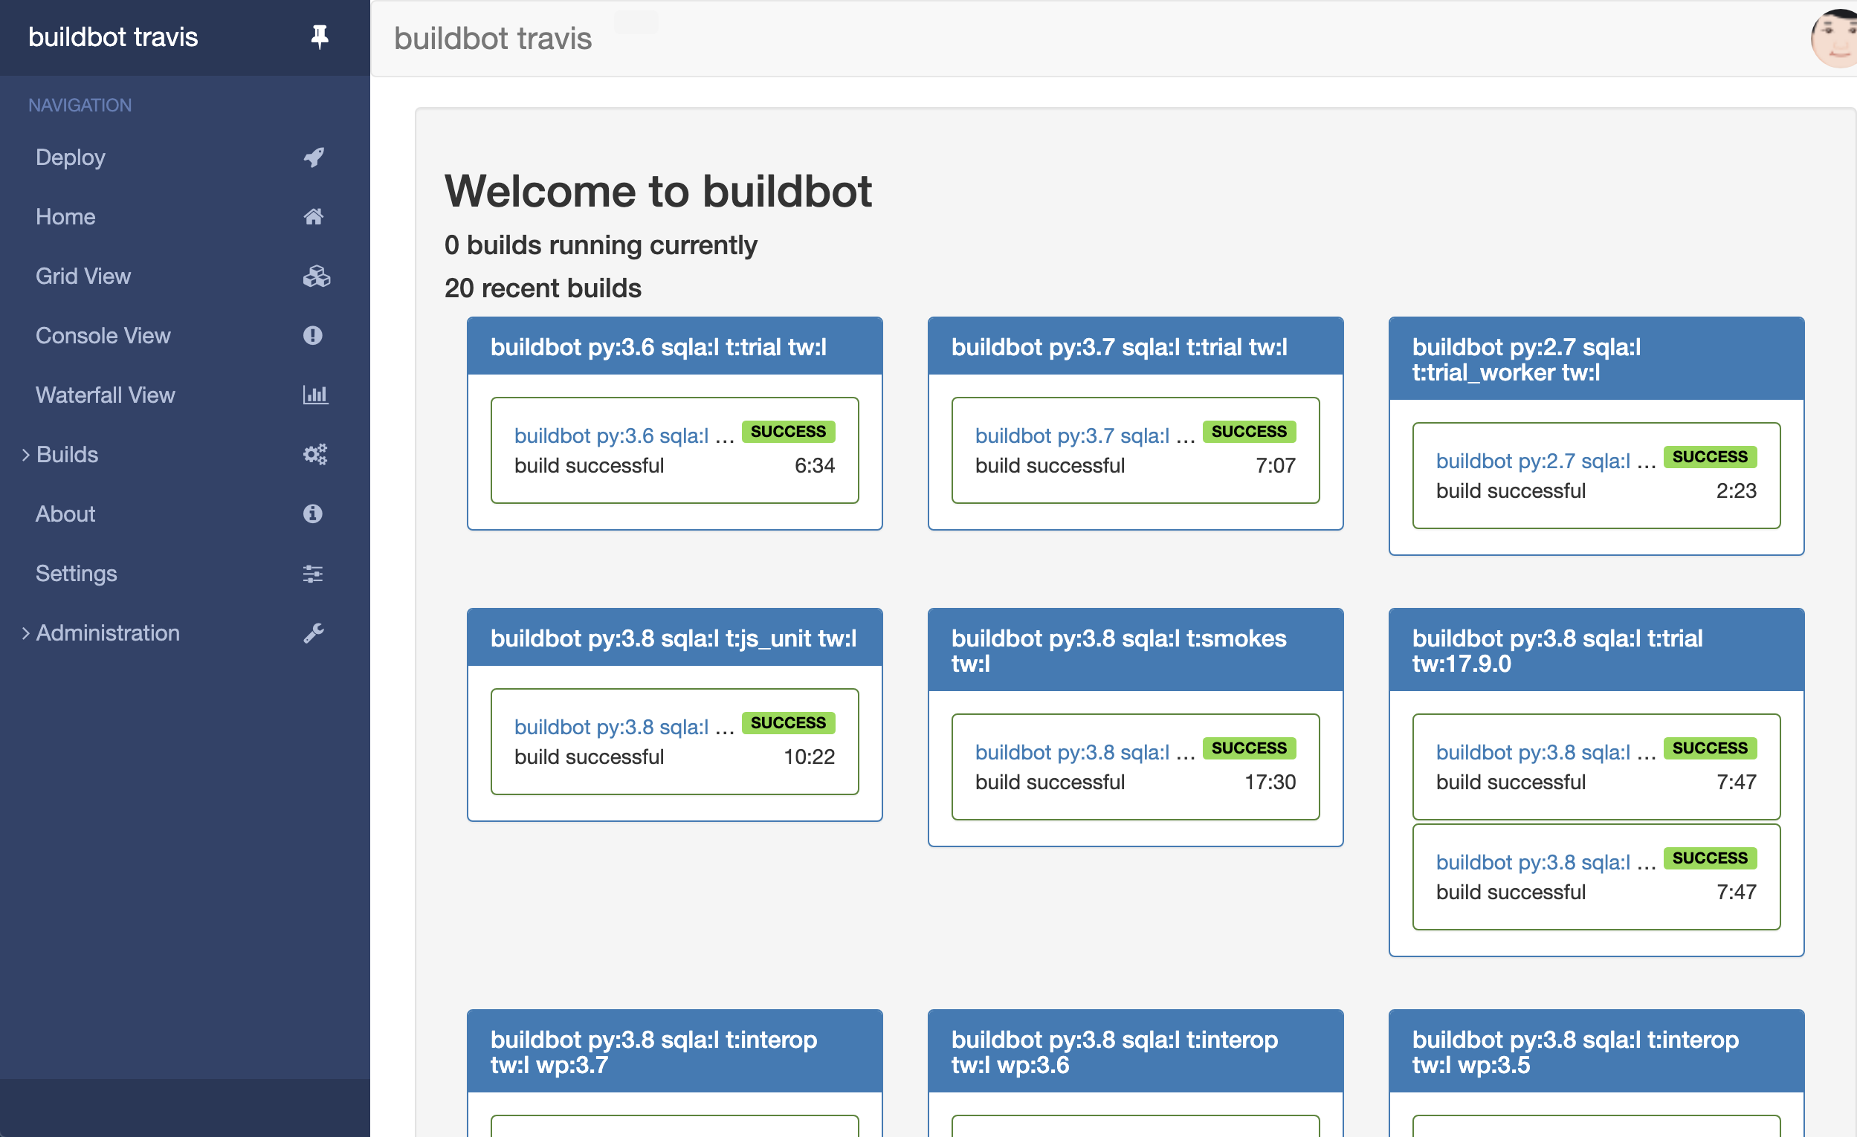Click sidebar title buildbot travis
The height and width of the screenshot is (1137, 1857).
(113, 37)
